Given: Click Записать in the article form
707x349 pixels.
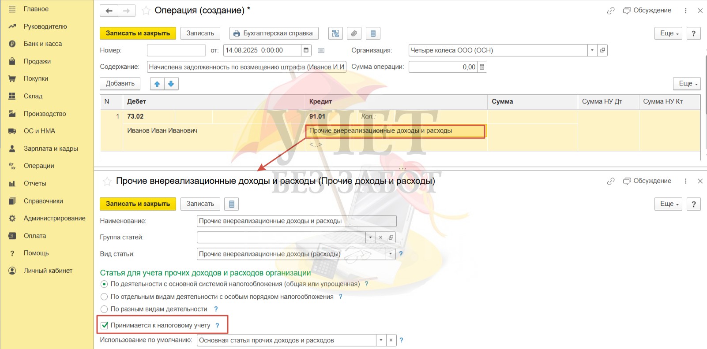Looking at the screenshot, I should [x=200, y=204].
